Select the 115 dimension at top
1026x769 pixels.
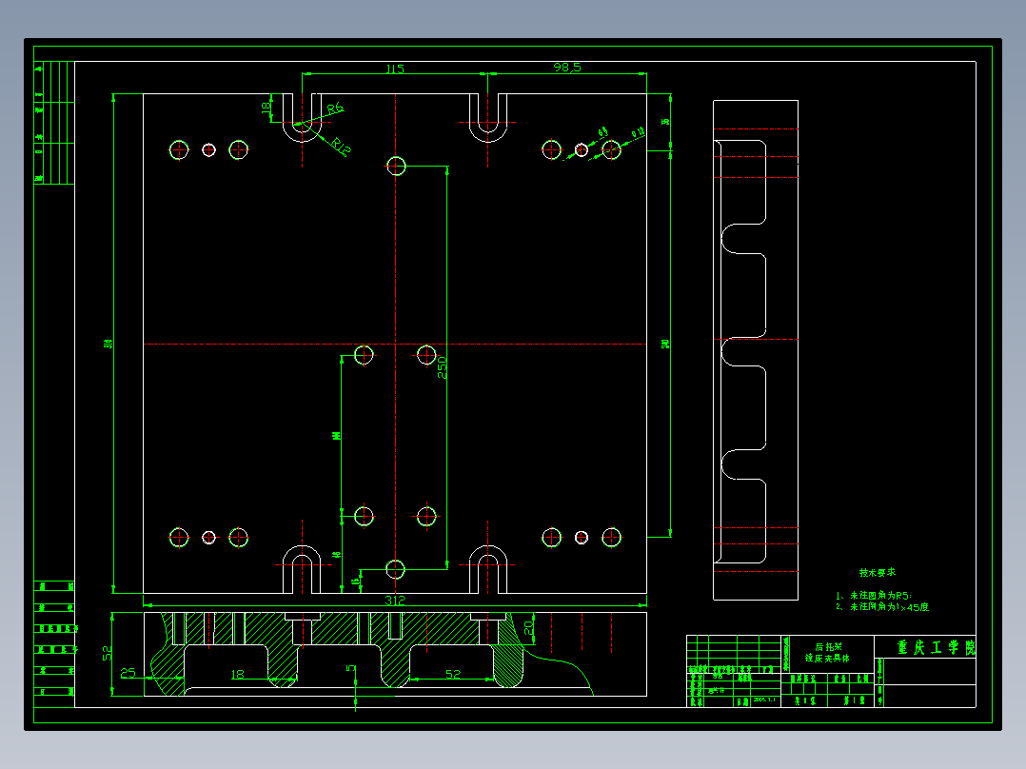pyautogui.click(x=395, y=69)
